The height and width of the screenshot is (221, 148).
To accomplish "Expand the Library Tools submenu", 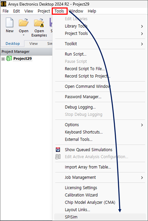I will 142,26.
